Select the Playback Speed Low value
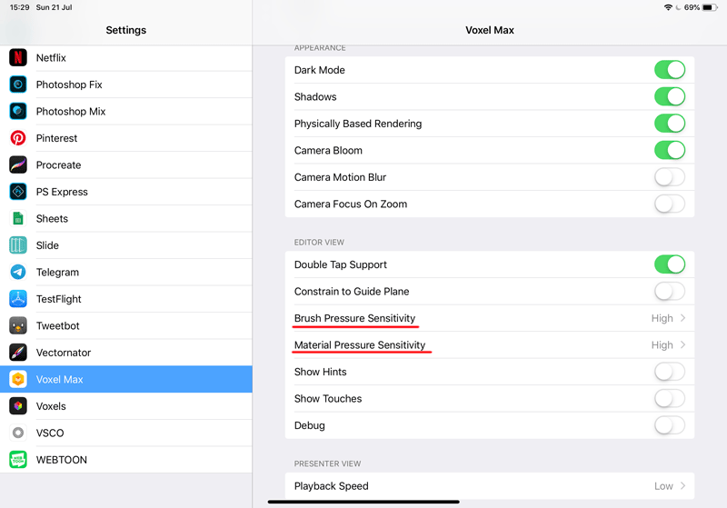This screenshot has height=508, width=727. [x=663, y=486]
